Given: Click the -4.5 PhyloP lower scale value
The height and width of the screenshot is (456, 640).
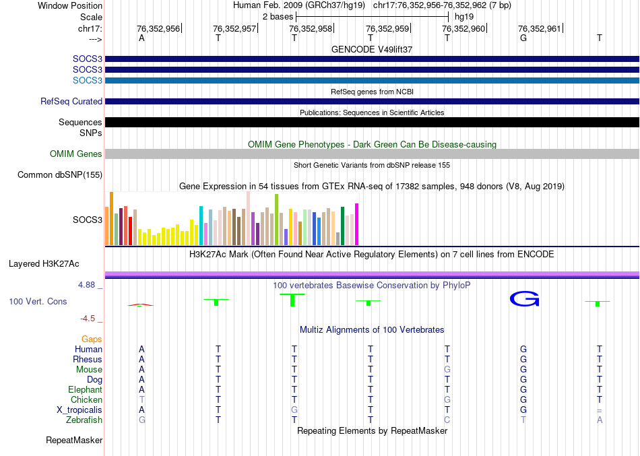Looking at the screenshot, I should point(88,319).
